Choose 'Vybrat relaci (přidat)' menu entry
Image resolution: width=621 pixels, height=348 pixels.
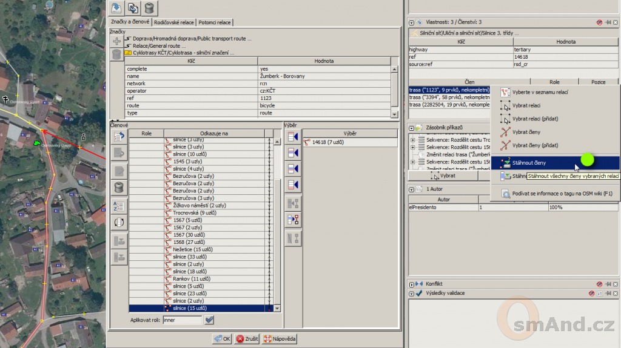click(x=554, y=119)
